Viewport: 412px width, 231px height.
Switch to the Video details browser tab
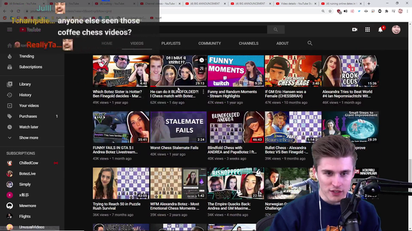click(x=295, y=4)
